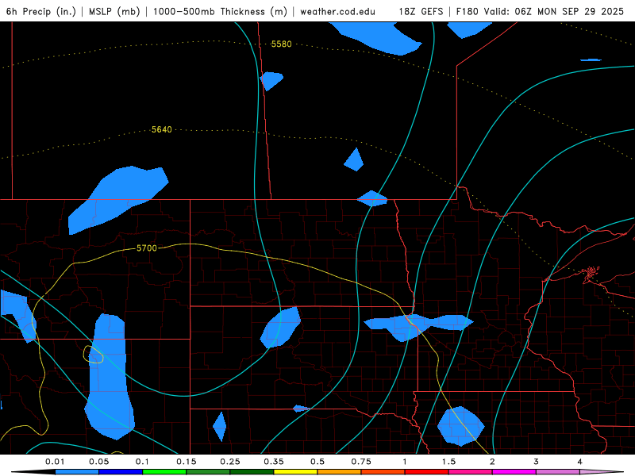Screen dimensions: 635x476
Task: Click the legend value 4
Action: pyautogui.click(x=580, y=462)
